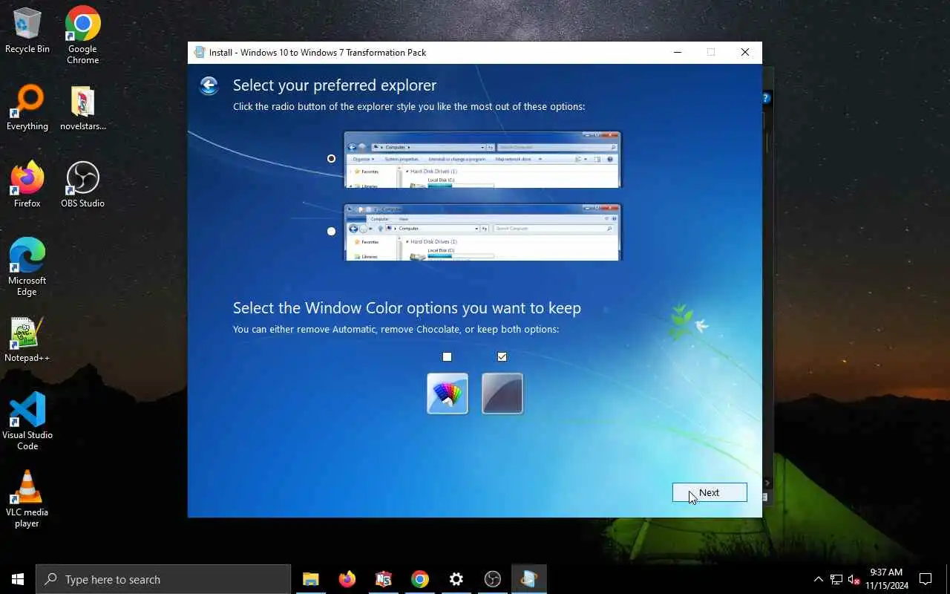Image resolution: width=950 pixels, height=594 pixels.
Task: Open the VLC media player desktop icon
Action: [x=27, y=499]
